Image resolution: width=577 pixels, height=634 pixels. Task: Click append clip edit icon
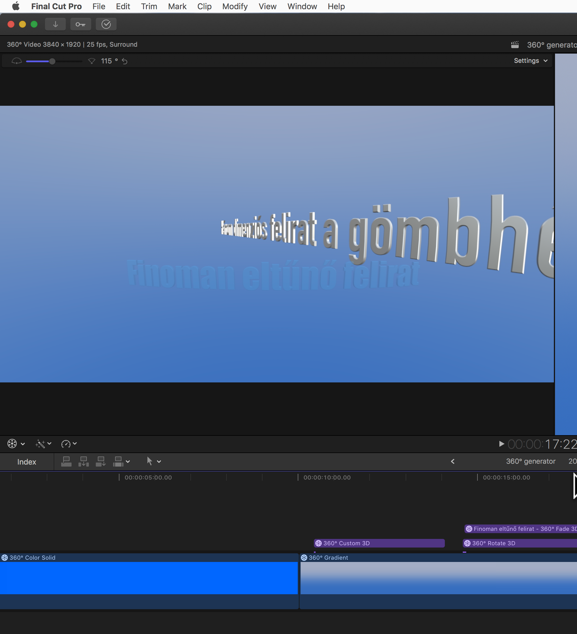pos(101,461)
